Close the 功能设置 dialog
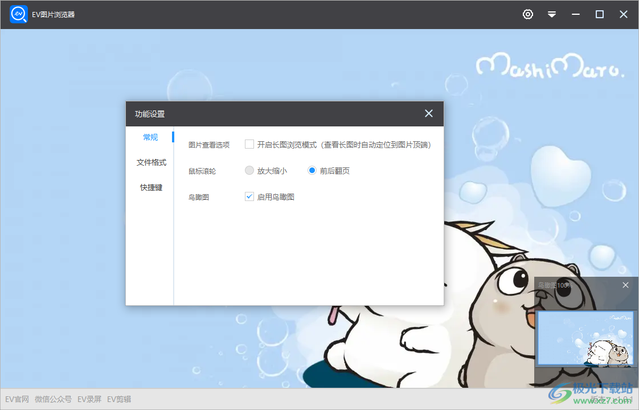639x410 pixels. (x=429, y=113)
